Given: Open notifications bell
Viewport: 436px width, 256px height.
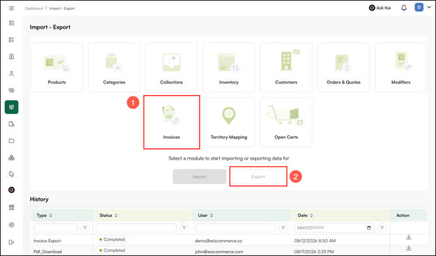Looking at the screenshot, I should tap(403, 8).
